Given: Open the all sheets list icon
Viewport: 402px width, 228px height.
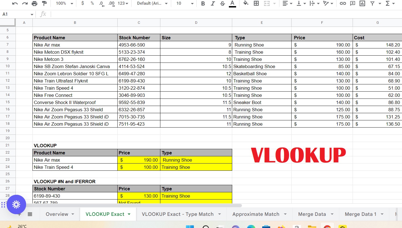Looking at the screenshot, I should coord(30,214).
